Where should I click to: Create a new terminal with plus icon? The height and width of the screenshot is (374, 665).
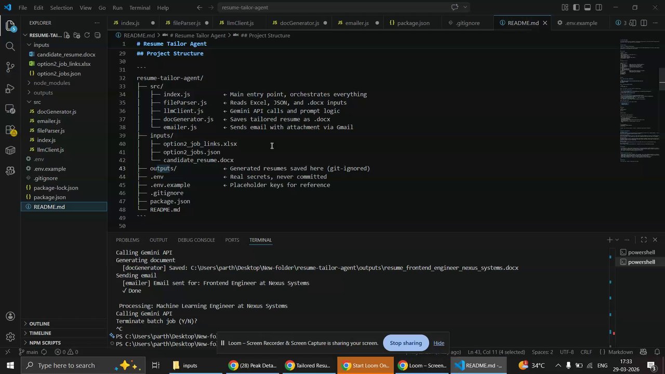click(609, 240)
